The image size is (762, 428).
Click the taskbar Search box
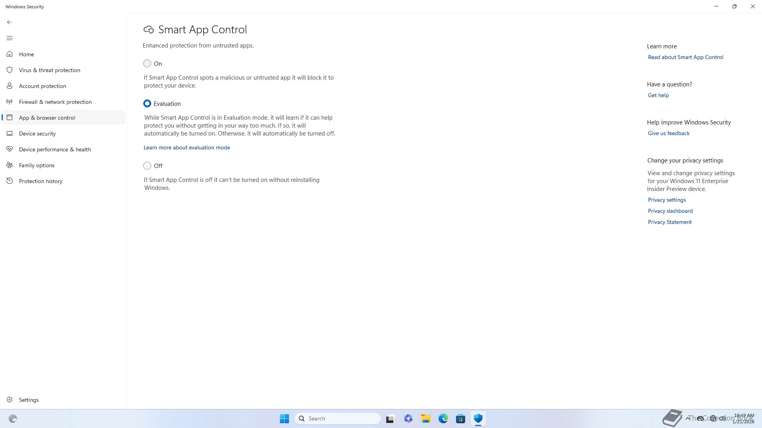click(x=338, y=418)
